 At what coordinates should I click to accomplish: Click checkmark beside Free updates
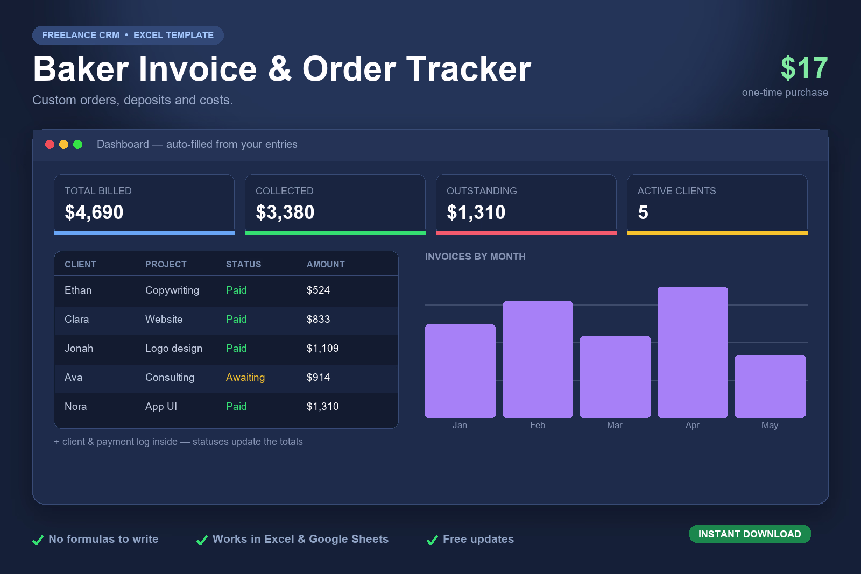432,540
